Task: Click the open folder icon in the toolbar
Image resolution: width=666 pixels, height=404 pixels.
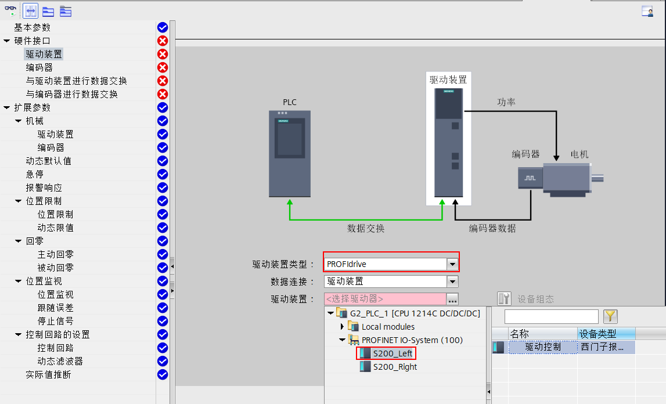Action: click(x=48, y=10)
